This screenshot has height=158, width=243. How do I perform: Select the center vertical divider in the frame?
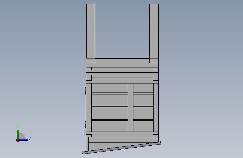tap(131, 107)
